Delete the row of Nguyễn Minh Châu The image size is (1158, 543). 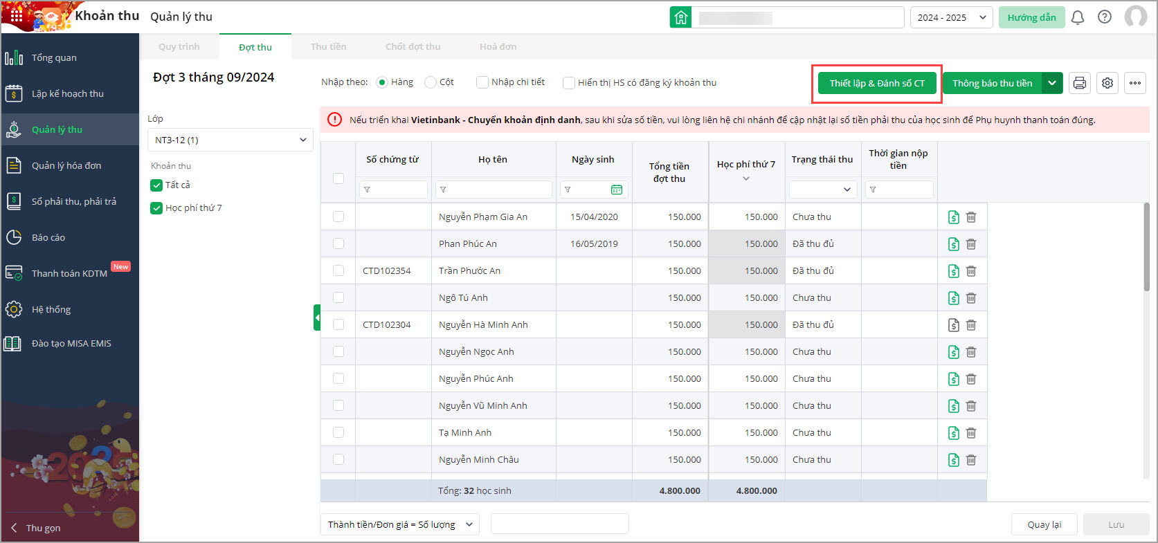971,460
